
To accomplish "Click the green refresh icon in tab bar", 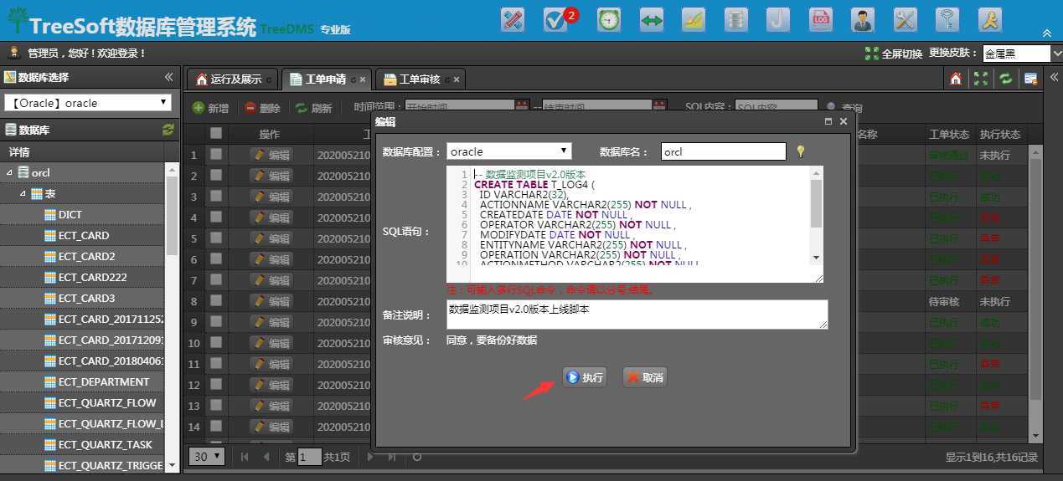I will click(x=1005, y=79).
